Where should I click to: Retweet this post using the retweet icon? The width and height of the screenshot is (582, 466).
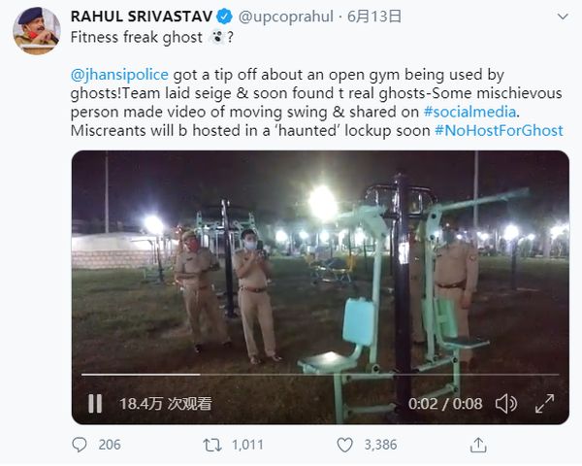click(x=212, y=445)
